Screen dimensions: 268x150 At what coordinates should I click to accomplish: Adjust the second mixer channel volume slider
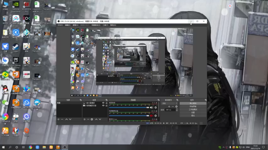[x=129, y=116]
